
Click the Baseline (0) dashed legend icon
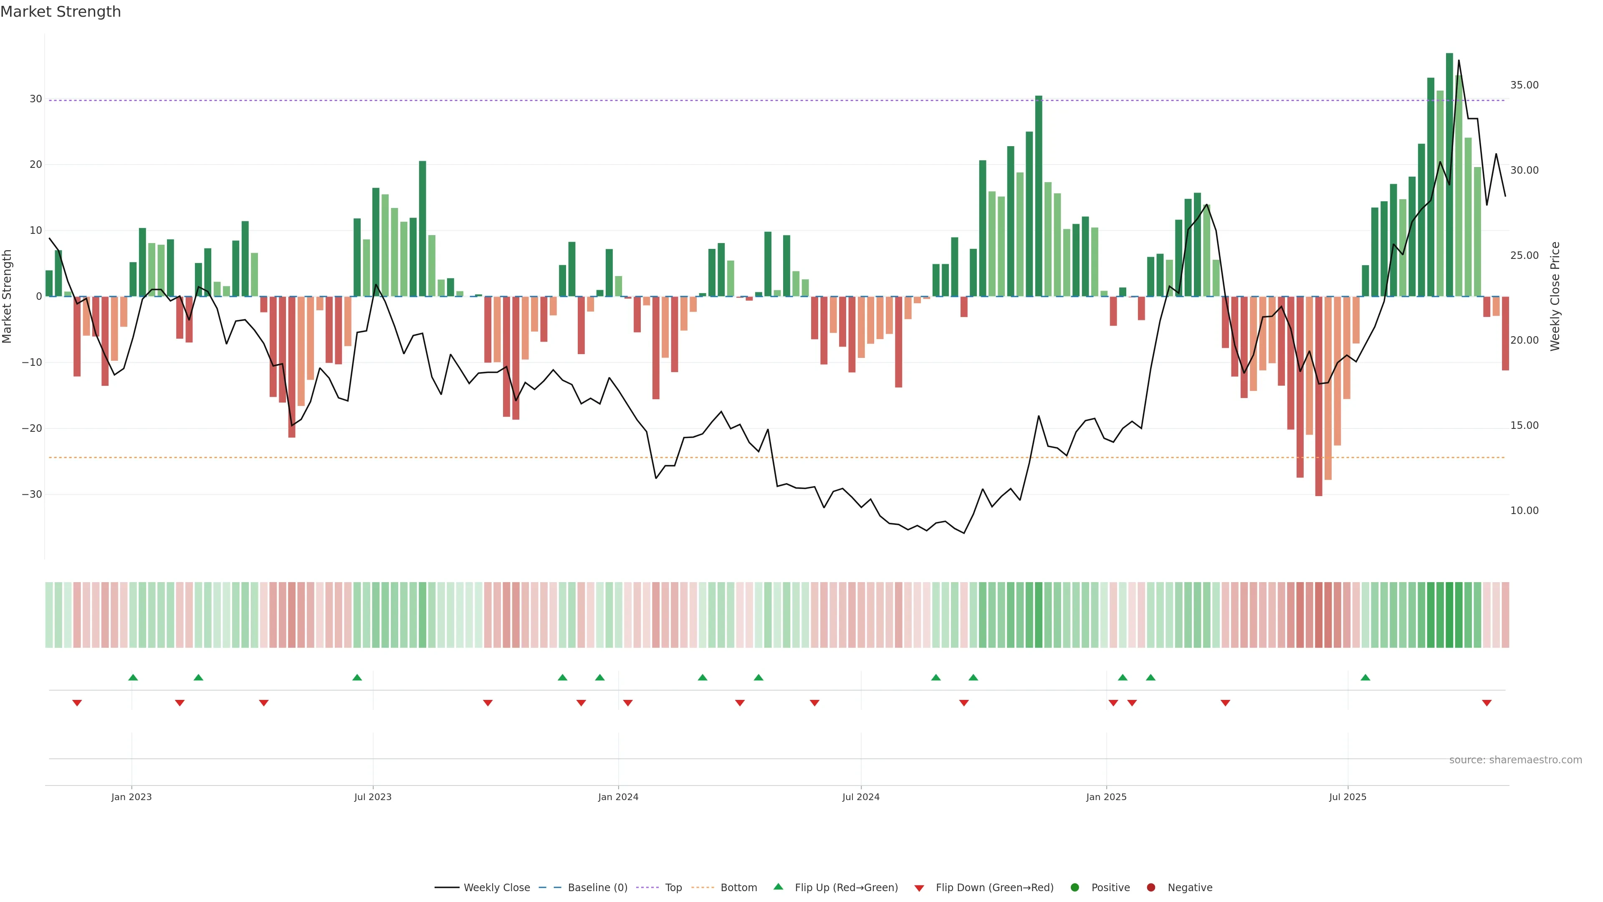(549, 888)
